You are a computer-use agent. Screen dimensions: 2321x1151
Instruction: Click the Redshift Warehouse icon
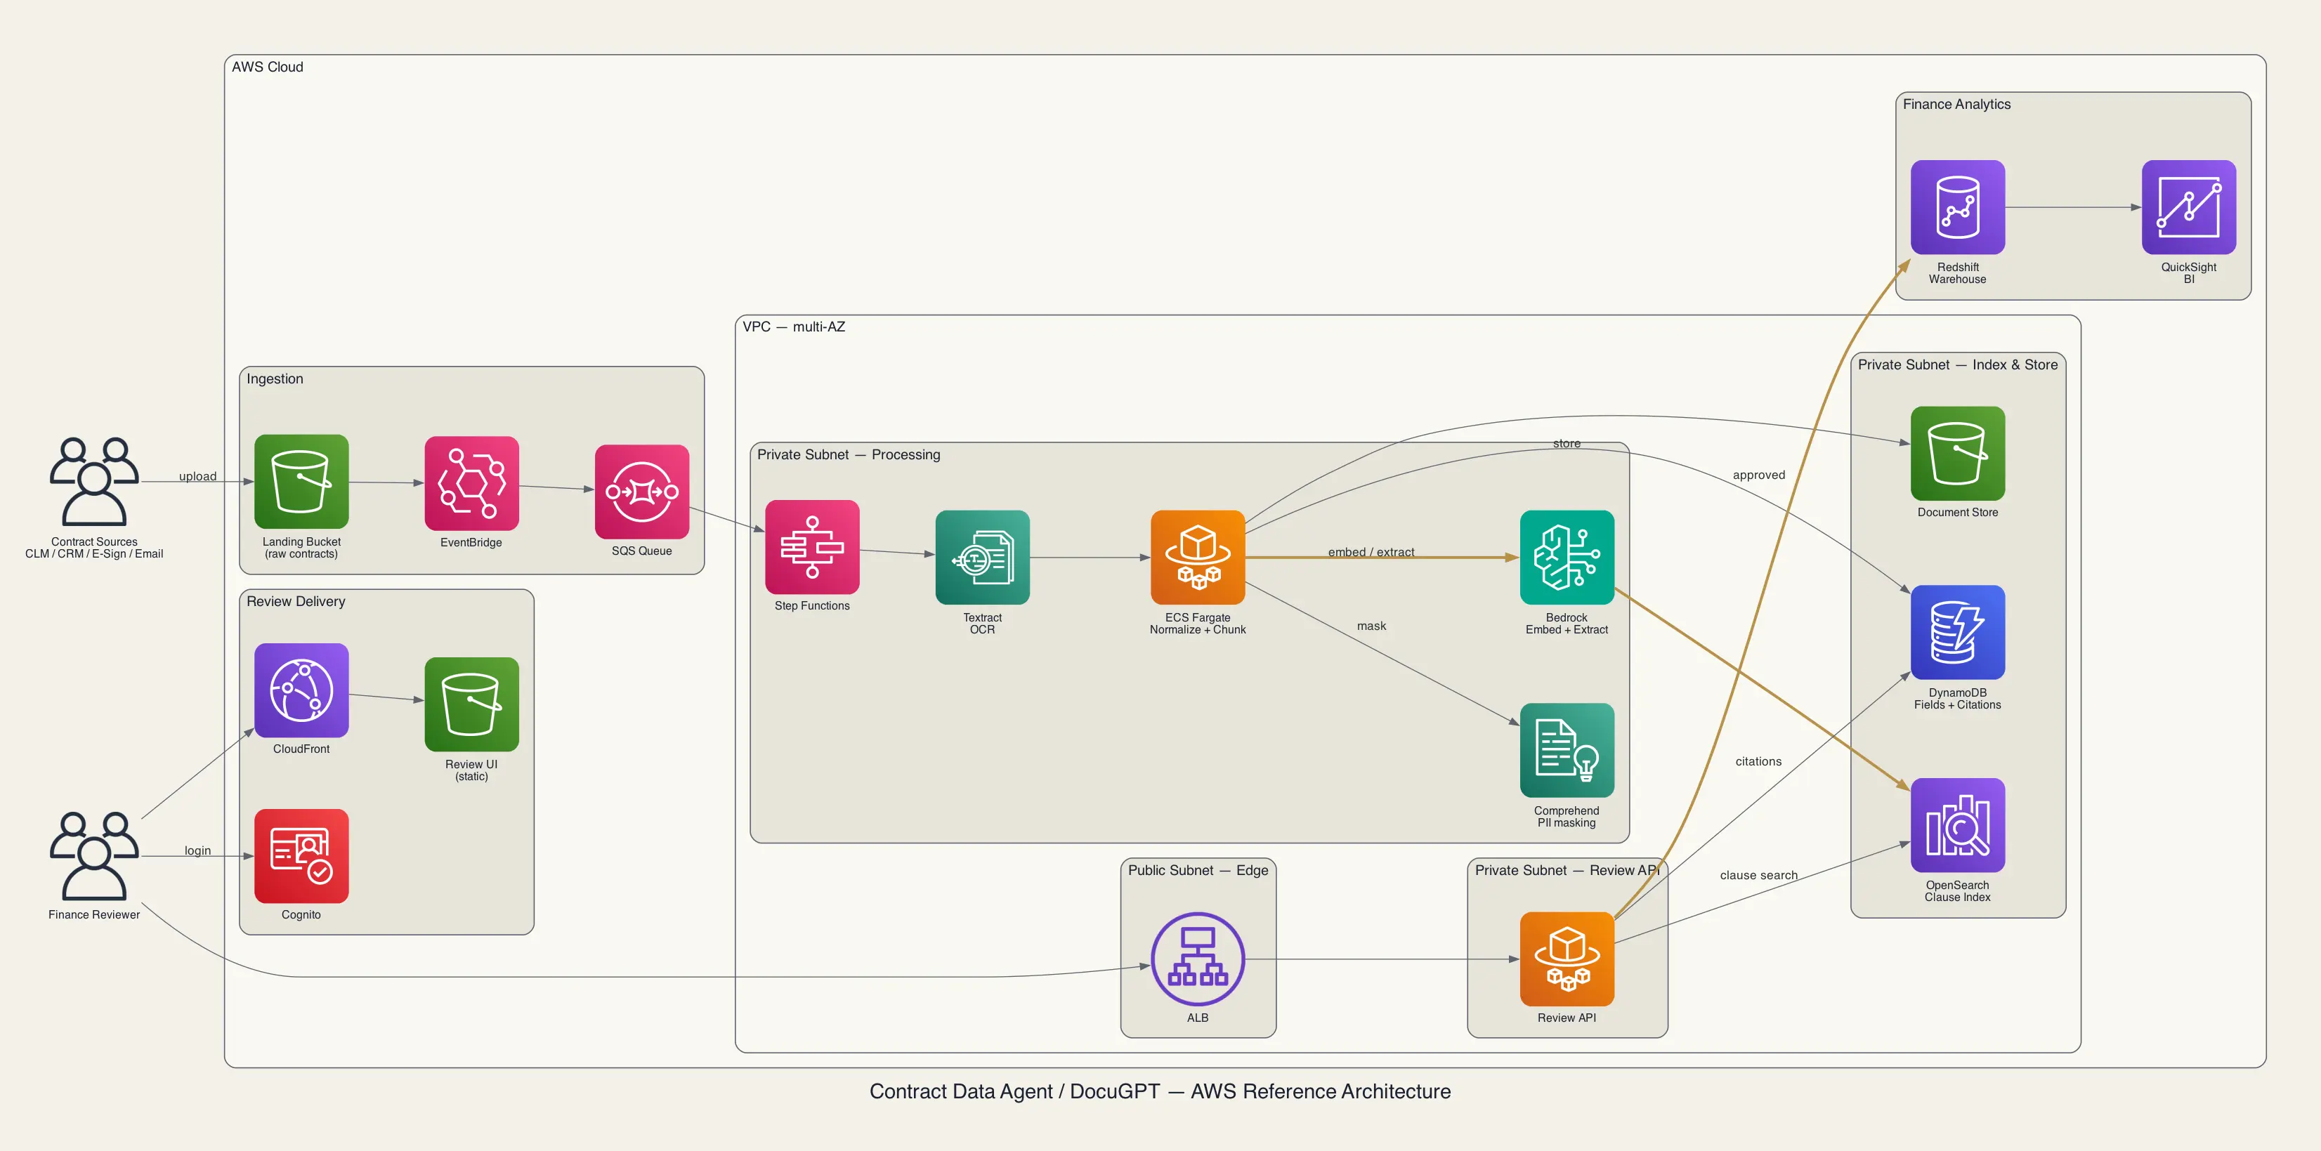coord(1958,207)
